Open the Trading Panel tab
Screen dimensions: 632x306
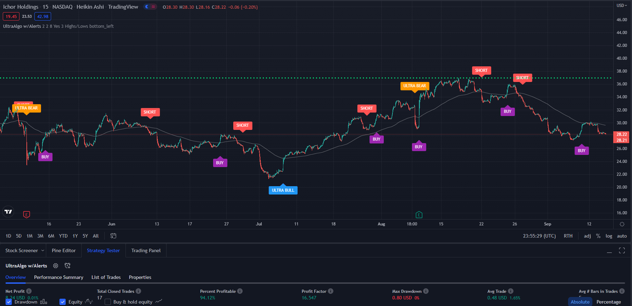(146, 251)
